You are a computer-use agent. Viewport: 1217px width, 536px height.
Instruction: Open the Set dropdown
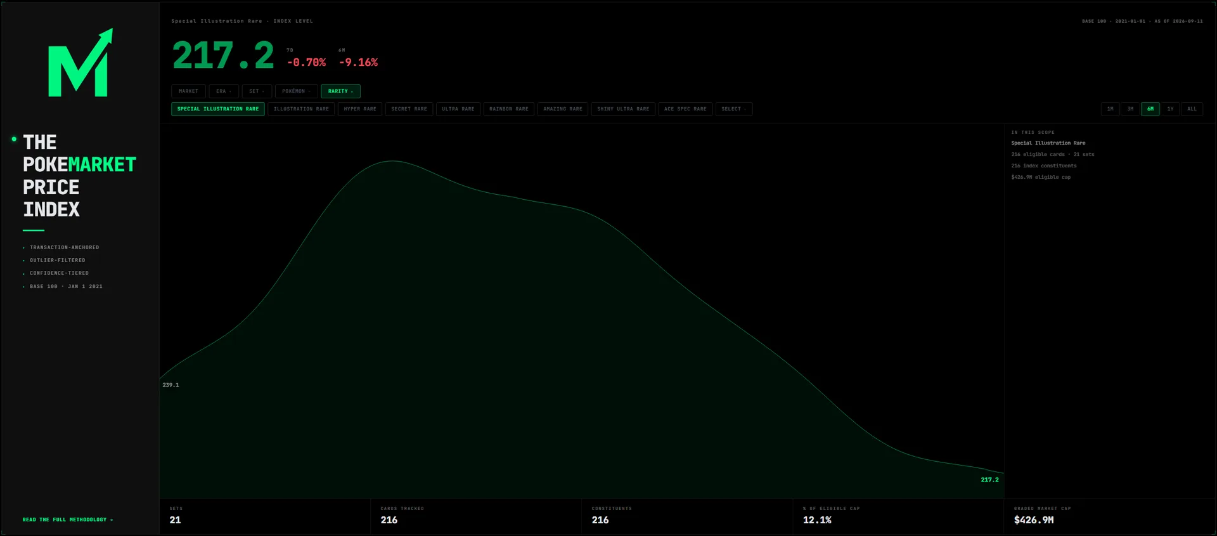(257, 91)
